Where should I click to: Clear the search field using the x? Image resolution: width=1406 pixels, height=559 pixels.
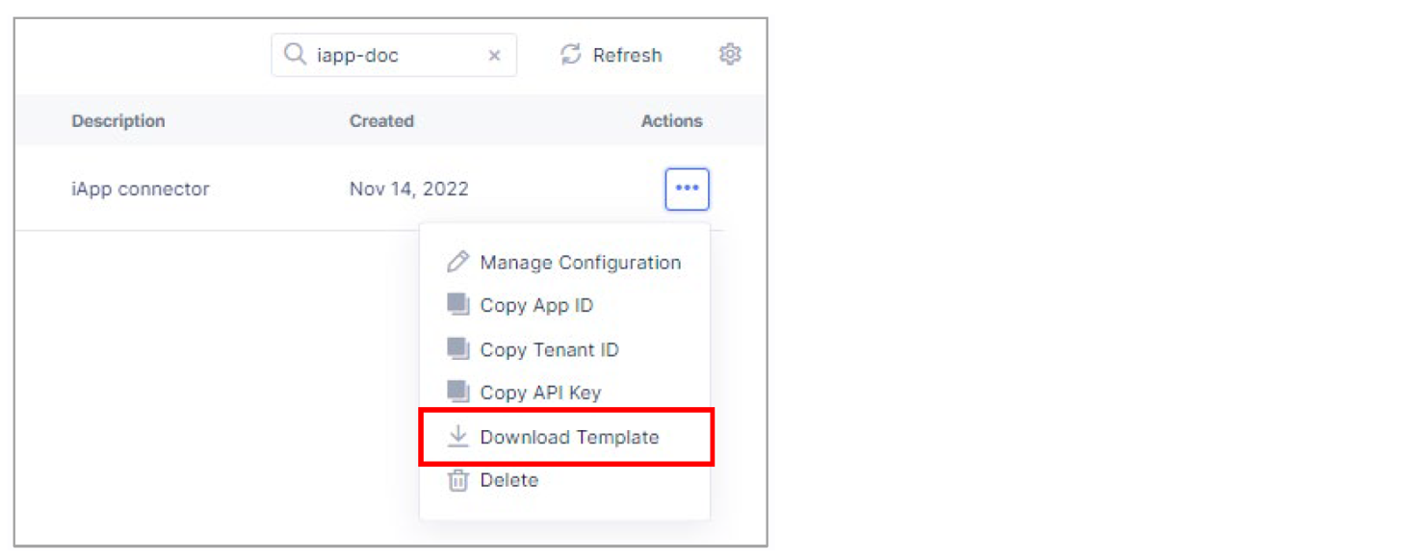(x=495, y=55)
